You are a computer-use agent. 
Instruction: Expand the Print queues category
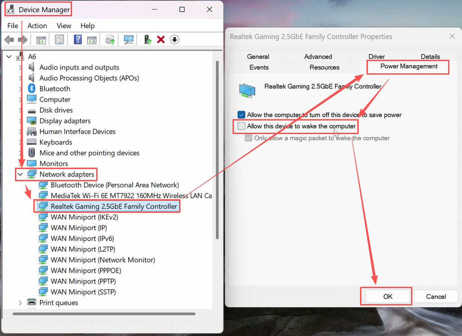point(20,303)
